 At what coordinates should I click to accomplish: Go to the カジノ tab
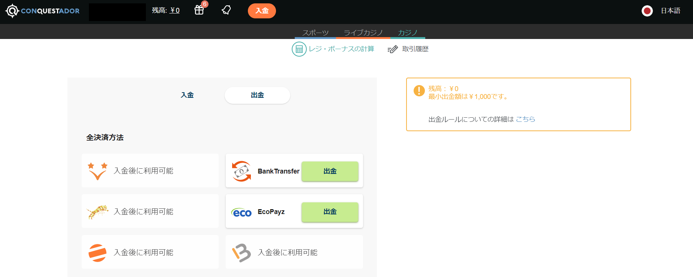408,33
